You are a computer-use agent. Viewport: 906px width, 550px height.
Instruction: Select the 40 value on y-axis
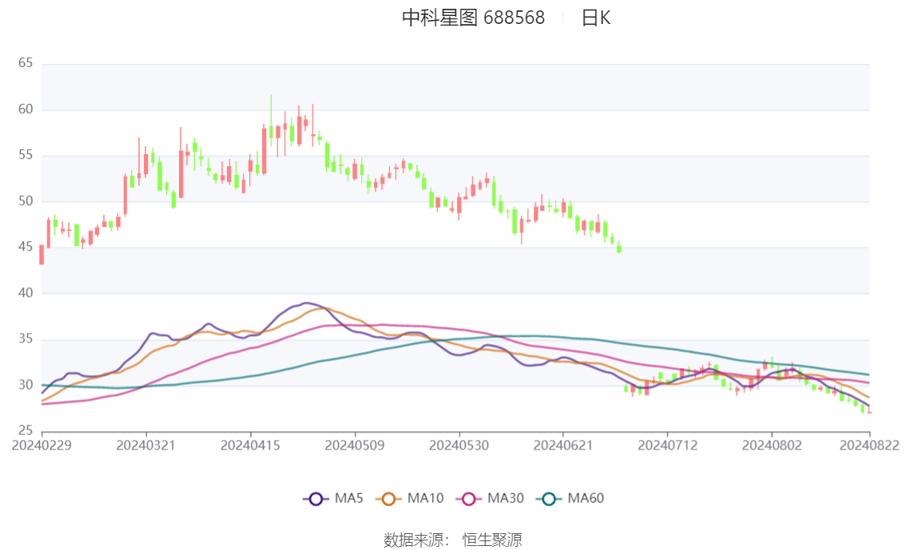pyautogui.click(x=26, y=293)
